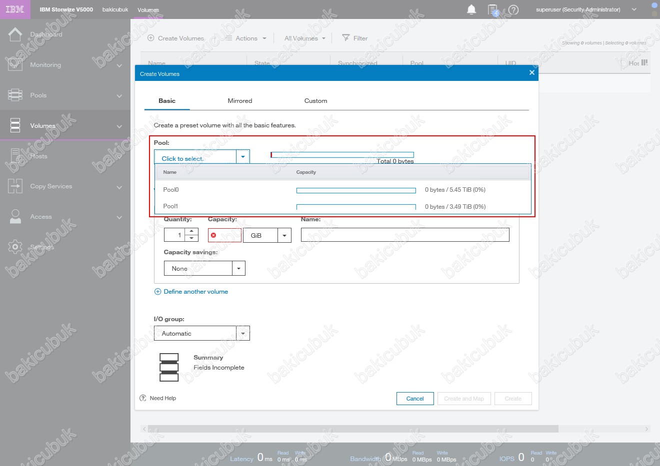Click the Filter toolbar button
This screenshot has width=660, height=466.
coord(354,38)
